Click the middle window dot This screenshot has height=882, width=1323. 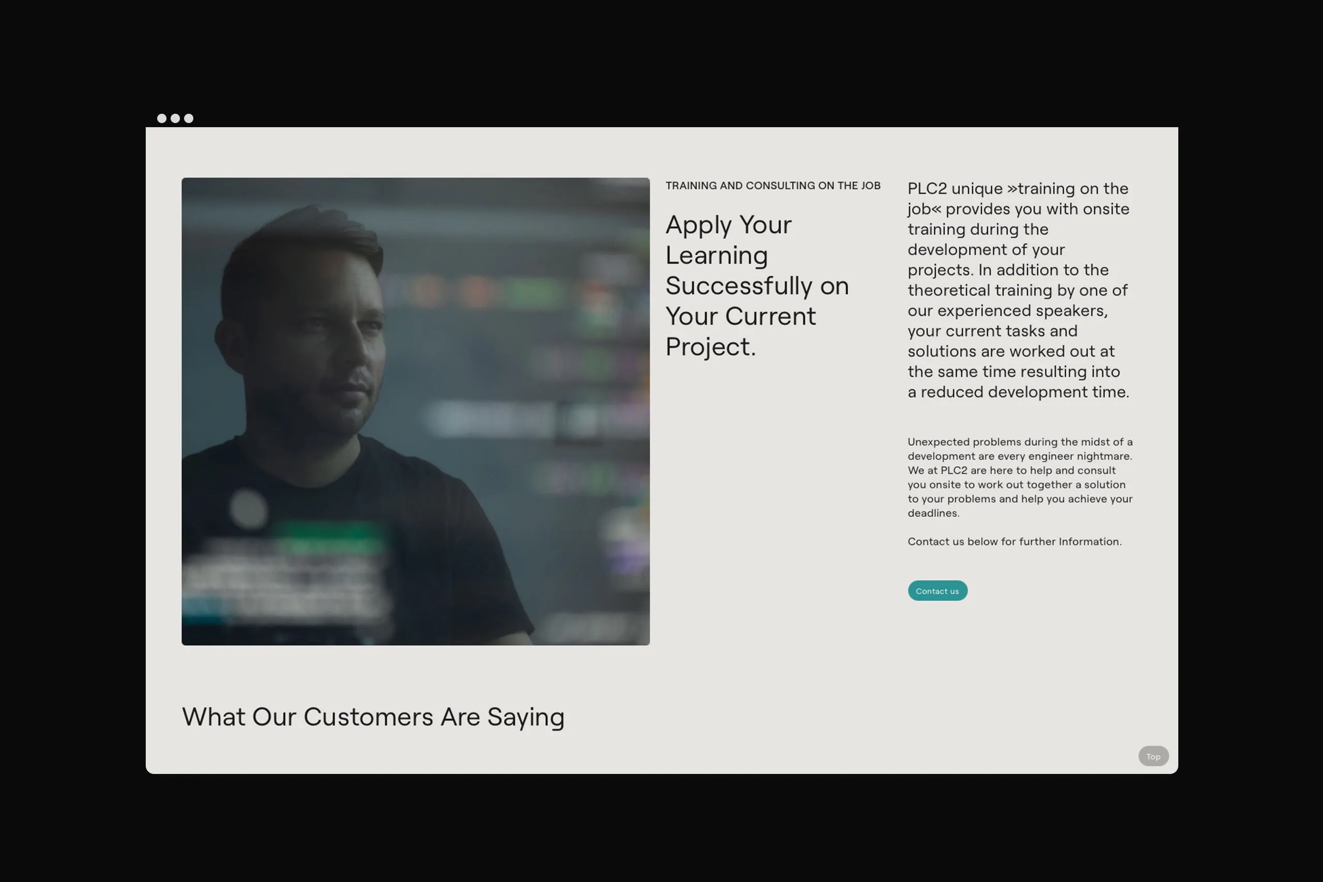tap(175, 118)
